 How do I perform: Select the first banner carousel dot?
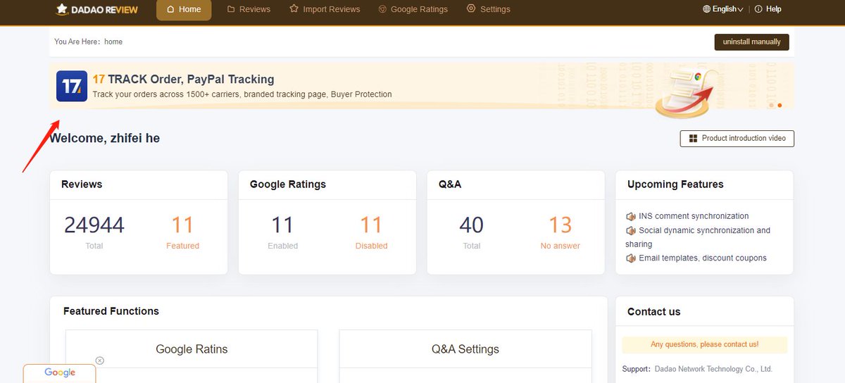coord(772,105)
